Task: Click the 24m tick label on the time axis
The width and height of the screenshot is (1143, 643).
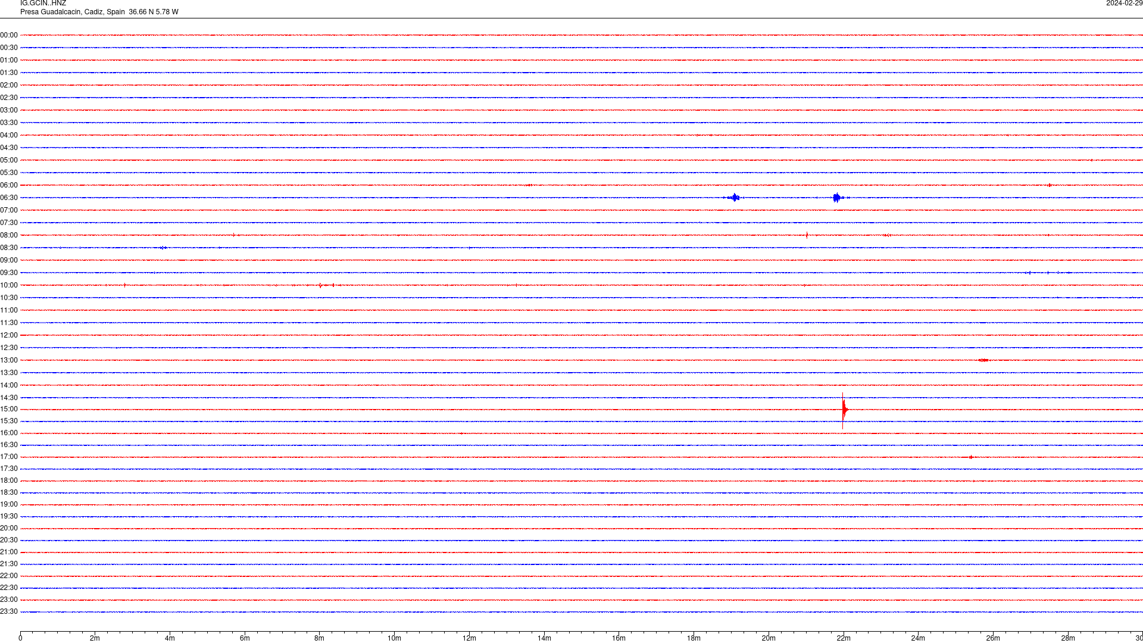Action: [x=918, y=638]
